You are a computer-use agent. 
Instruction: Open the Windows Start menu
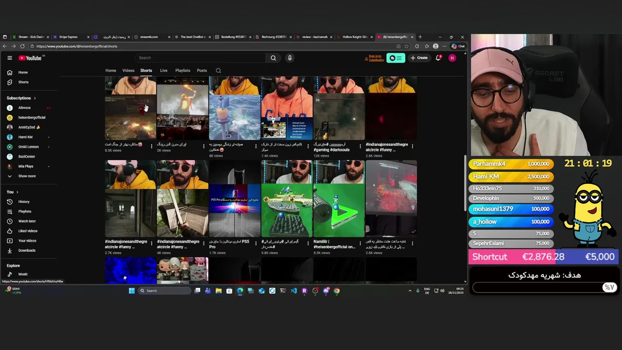coord(132,291)
